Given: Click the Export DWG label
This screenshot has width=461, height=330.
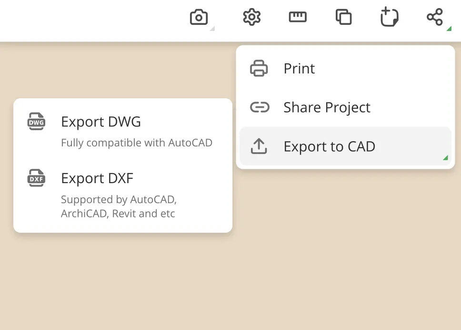Looking at the screenshot, I should pyautogui.click(x=101, y=122).
